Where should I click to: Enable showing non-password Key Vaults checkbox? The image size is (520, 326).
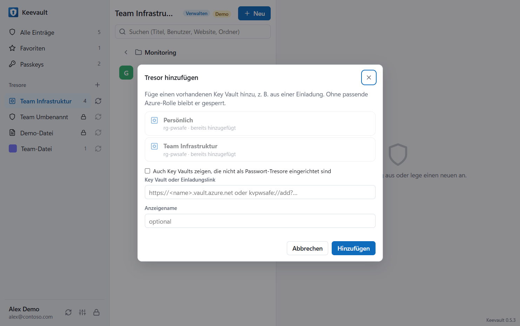[x=148, y=171]
